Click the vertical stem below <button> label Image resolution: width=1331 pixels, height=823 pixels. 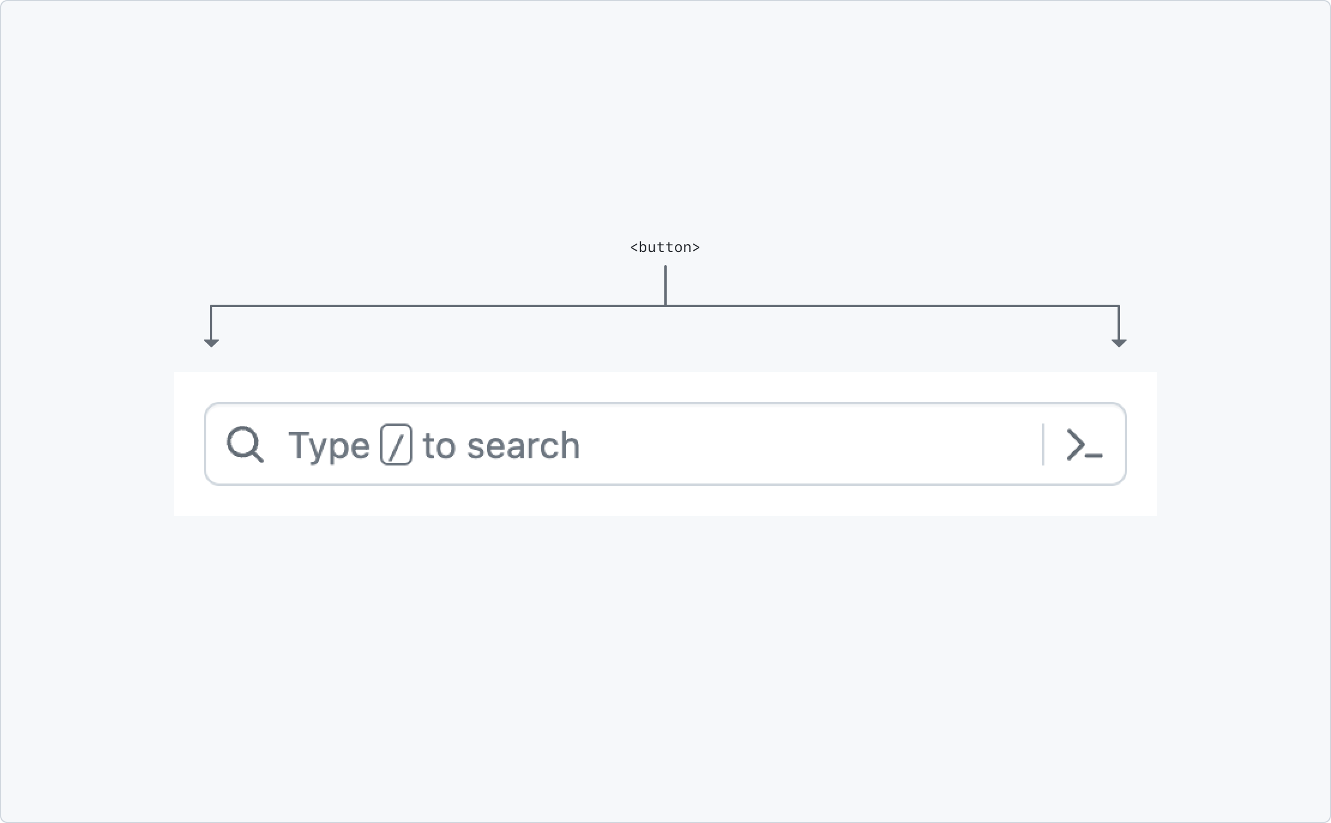[x=665, y=285]
